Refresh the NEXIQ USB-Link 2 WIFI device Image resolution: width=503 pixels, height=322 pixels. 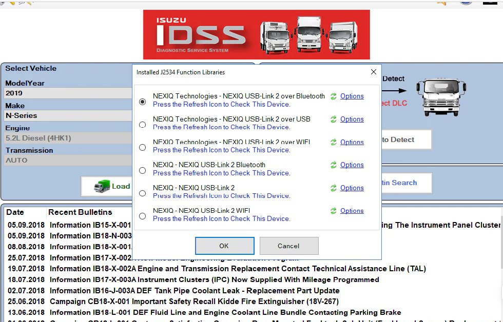(x=334, y=211)
